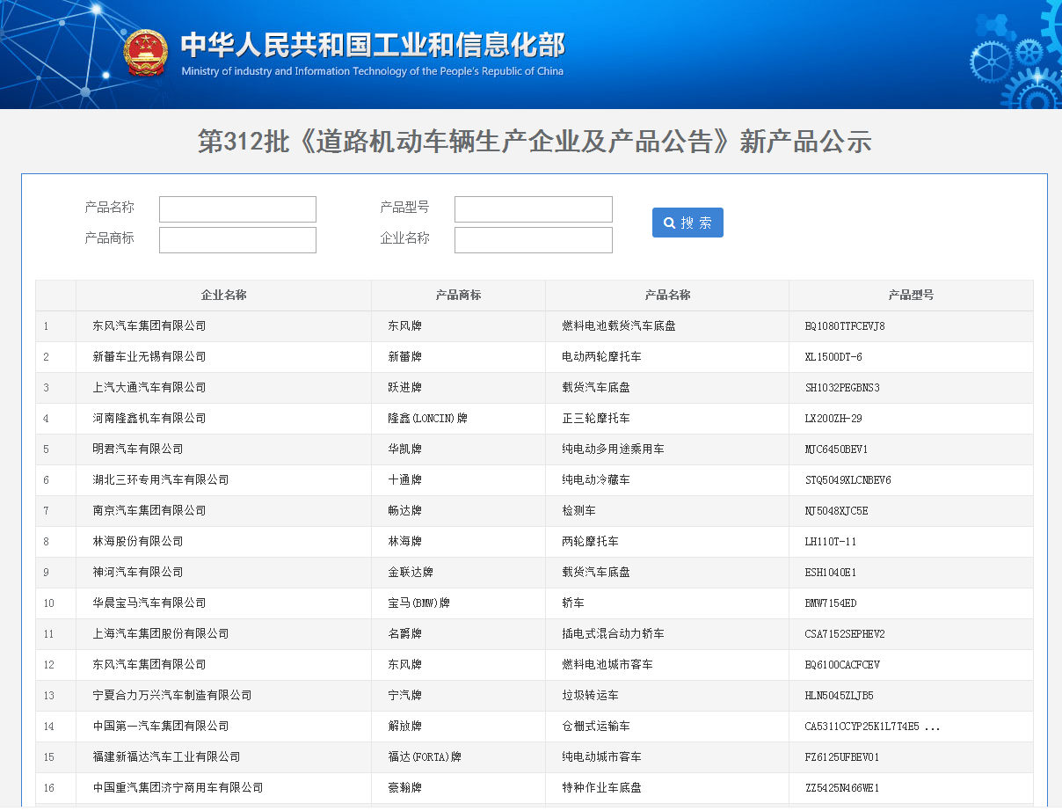Image resolution: width=1062 pixels, height=811 pixels.
Task: Click brand cell 名爵牌
Action: tap(404, 634)
